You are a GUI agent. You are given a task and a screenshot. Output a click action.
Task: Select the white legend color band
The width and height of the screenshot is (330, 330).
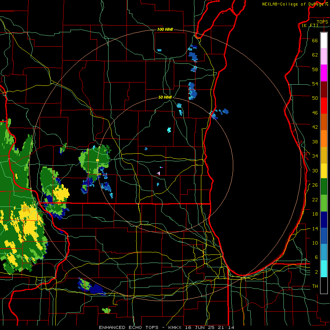coord(324,40)
